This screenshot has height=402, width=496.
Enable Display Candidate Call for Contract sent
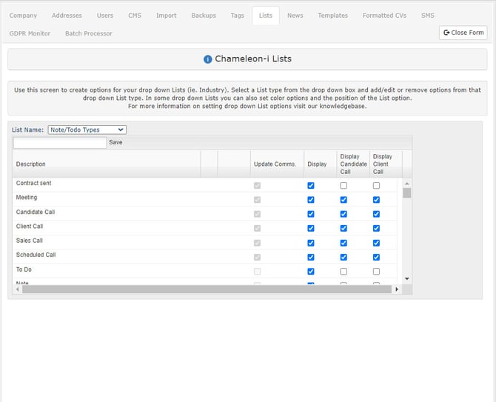pyautogui.click(x=343, y=186)
